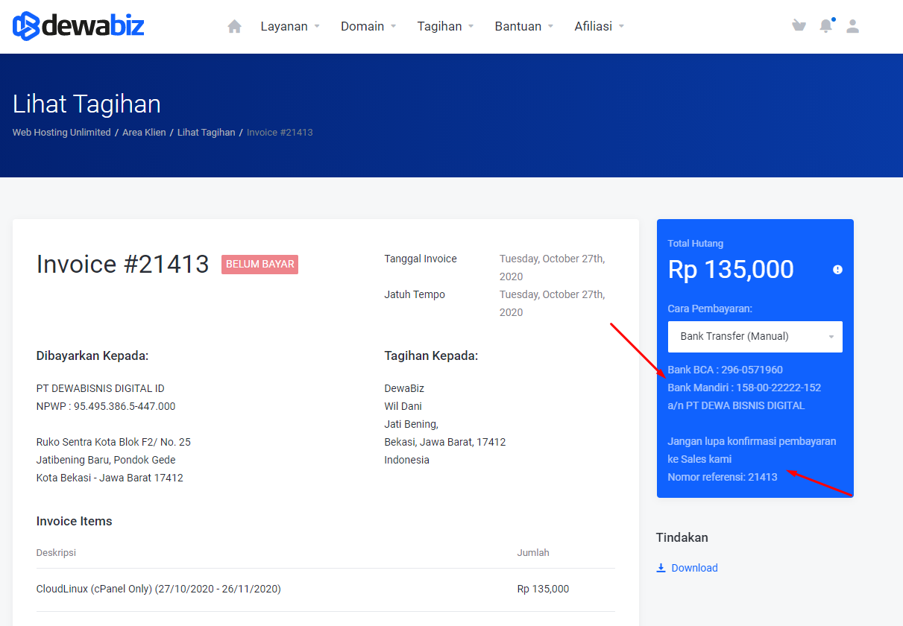Screen dimensions: 903x626
Task: Select the NPWP number line
Action: (x=106, y=406)
